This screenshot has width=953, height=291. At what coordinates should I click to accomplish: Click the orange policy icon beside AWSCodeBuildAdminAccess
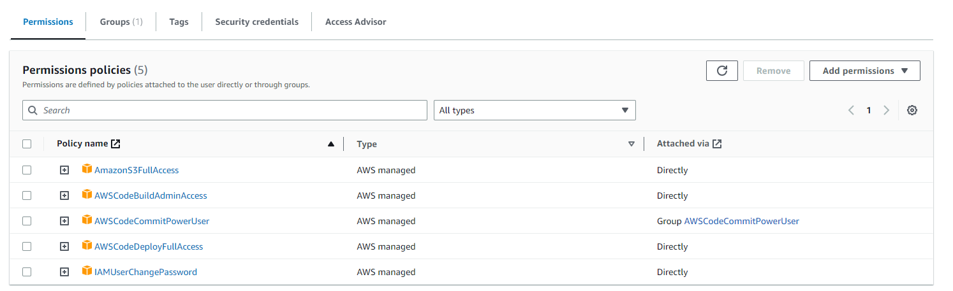click(87, 195)
